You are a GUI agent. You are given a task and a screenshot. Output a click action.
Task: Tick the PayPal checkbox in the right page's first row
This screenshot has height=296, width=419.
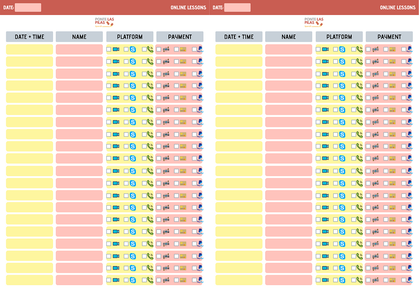pos(404,49)
